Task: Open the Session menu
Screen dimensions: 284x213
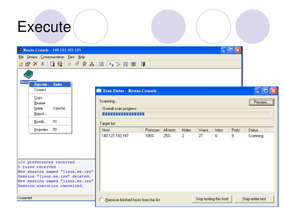Action: tap(32, 57)
